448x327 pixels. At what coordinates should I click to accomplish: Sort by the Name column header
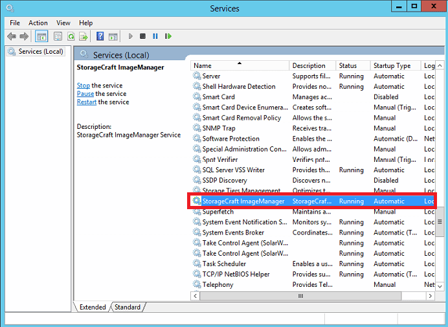[x=240, y=65]
